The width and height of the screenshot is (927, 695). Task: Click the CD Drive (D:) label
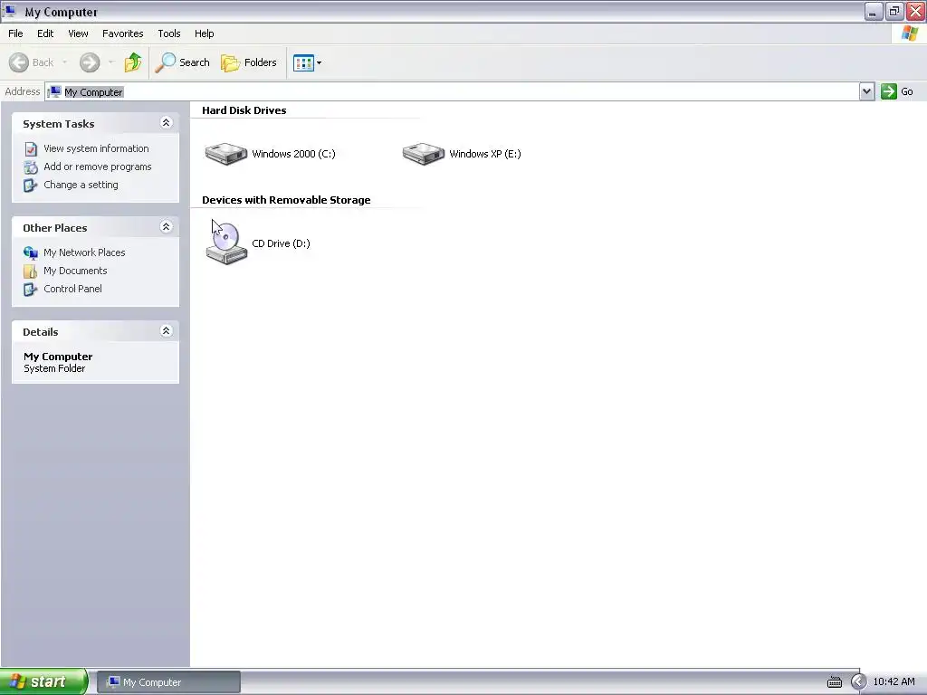[x=281, y=243]
